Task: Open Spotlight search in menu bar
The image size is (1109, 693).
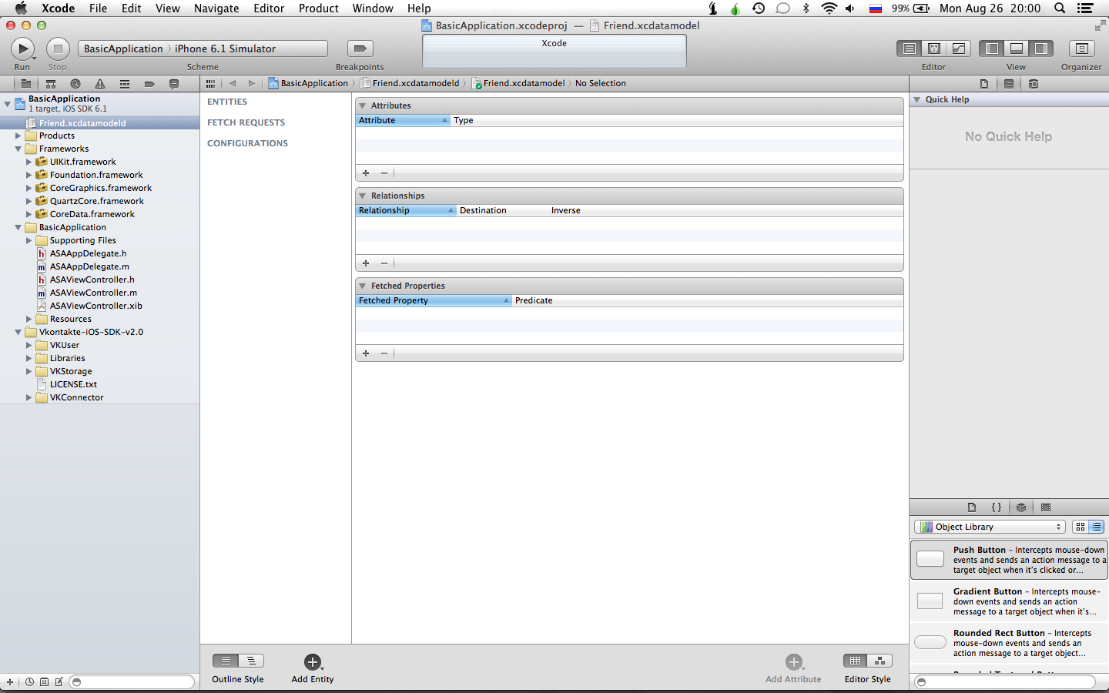Action: point(1060,8)
